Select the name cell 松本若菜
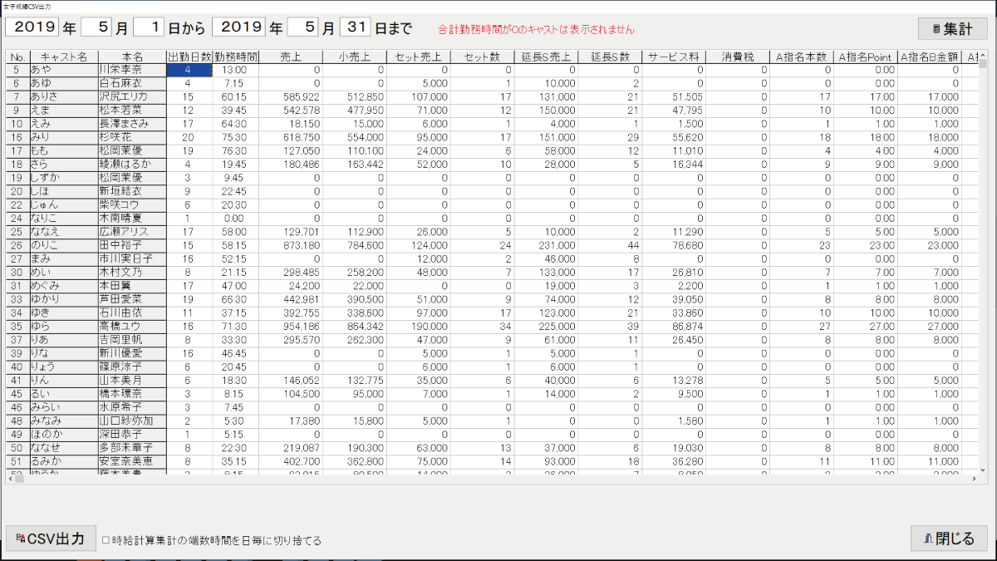997x561 pixels. click(132, 111)
